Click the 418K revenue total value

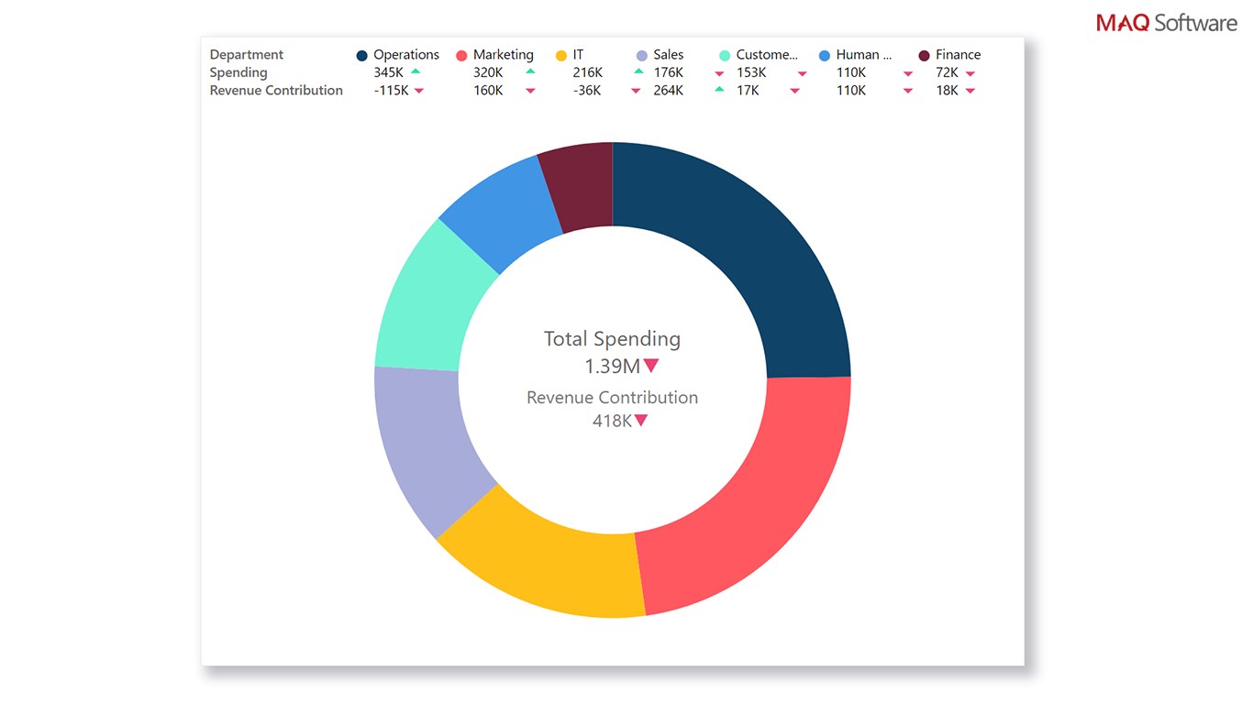612,421
